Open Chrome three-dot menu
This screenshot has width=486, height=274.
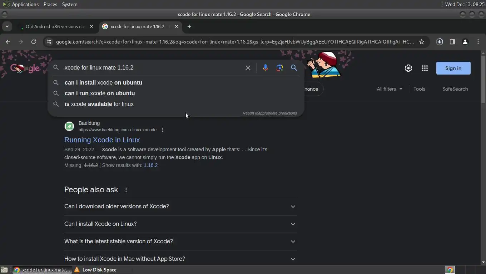[x=478, y=42]
